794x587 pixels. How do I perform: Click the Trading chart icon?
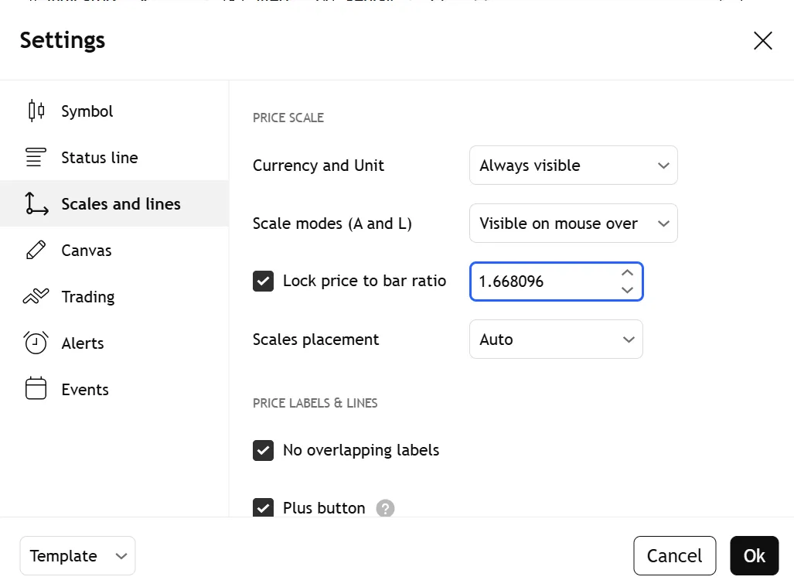(36, 297)
